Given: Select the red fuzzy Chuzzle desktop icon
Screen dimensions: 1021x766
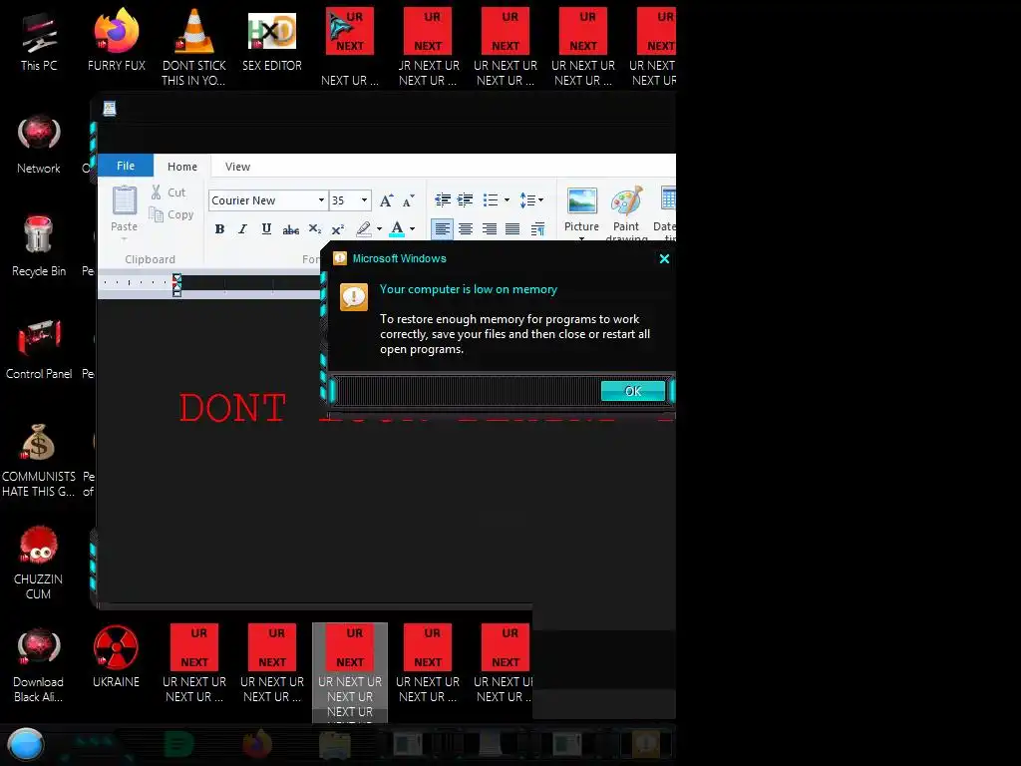Looking at the screenshot, I should pyautogui.click(x=39, y=562).
